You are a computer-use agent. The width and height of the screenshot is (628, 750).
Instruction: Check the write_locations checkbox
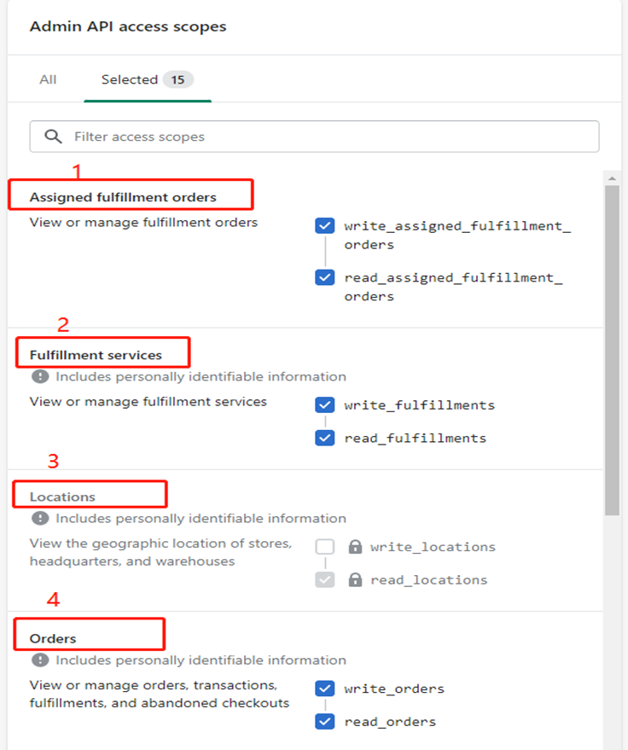[325, 547]
